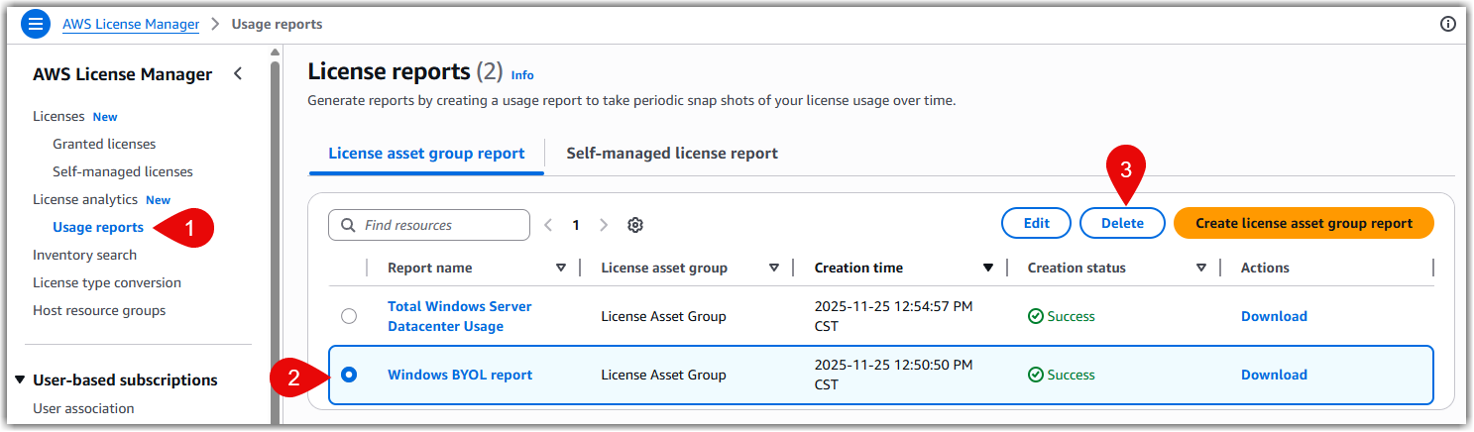This screenshot has height=432, width=1474.
Task: Sort by Creation time column arrow
Action: (988, 268)
